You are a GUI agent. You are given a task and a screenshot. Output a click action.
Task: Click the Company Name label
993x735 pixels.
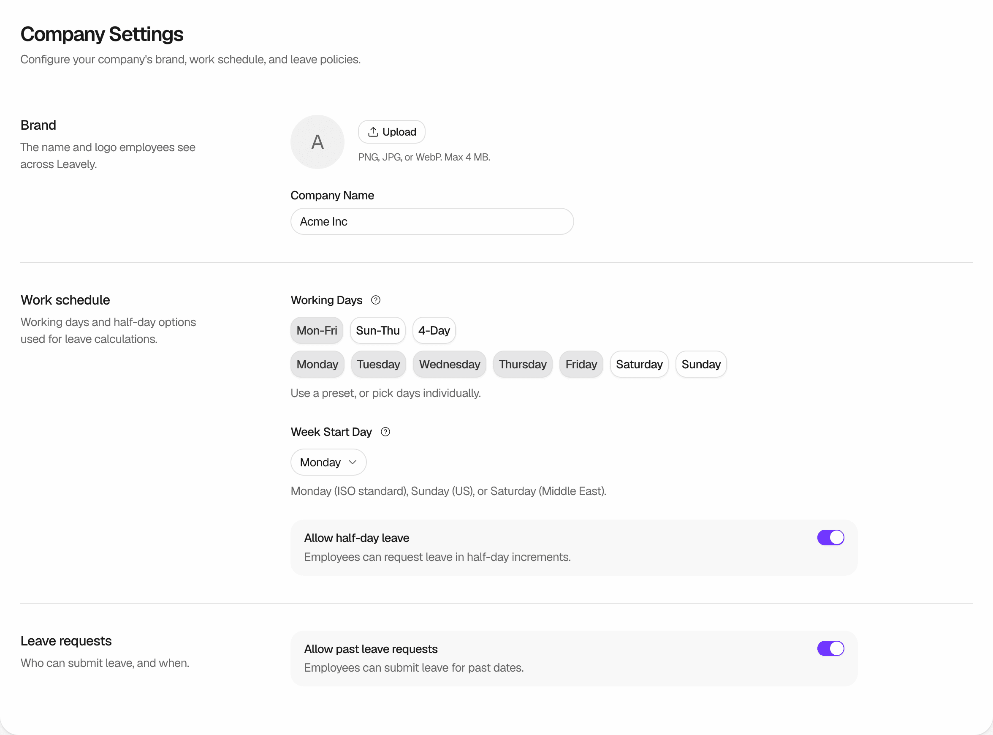click(332, 195)
